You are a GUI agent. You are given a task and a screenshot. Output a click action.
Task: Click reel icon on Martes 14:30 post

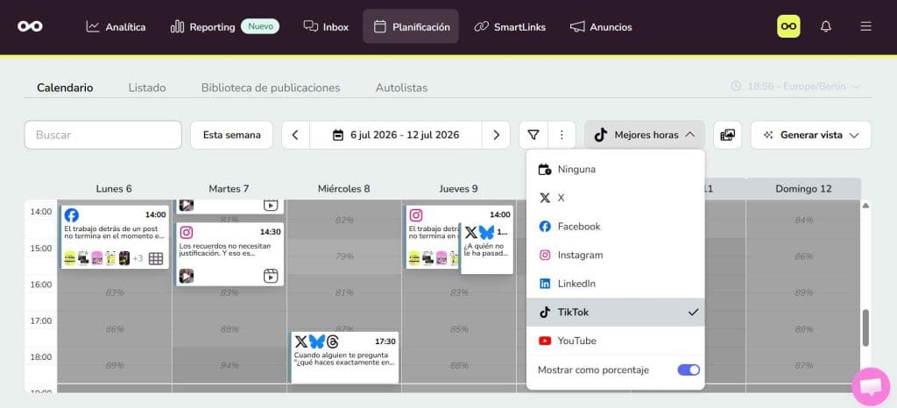click(271, 276)
